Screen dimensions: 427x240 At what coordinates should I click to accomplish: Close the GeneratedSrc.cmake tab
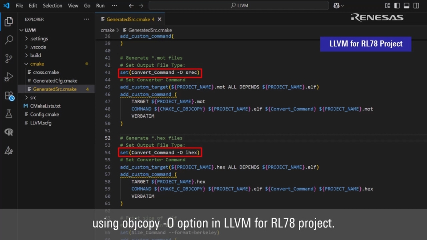tap(160, 20)
